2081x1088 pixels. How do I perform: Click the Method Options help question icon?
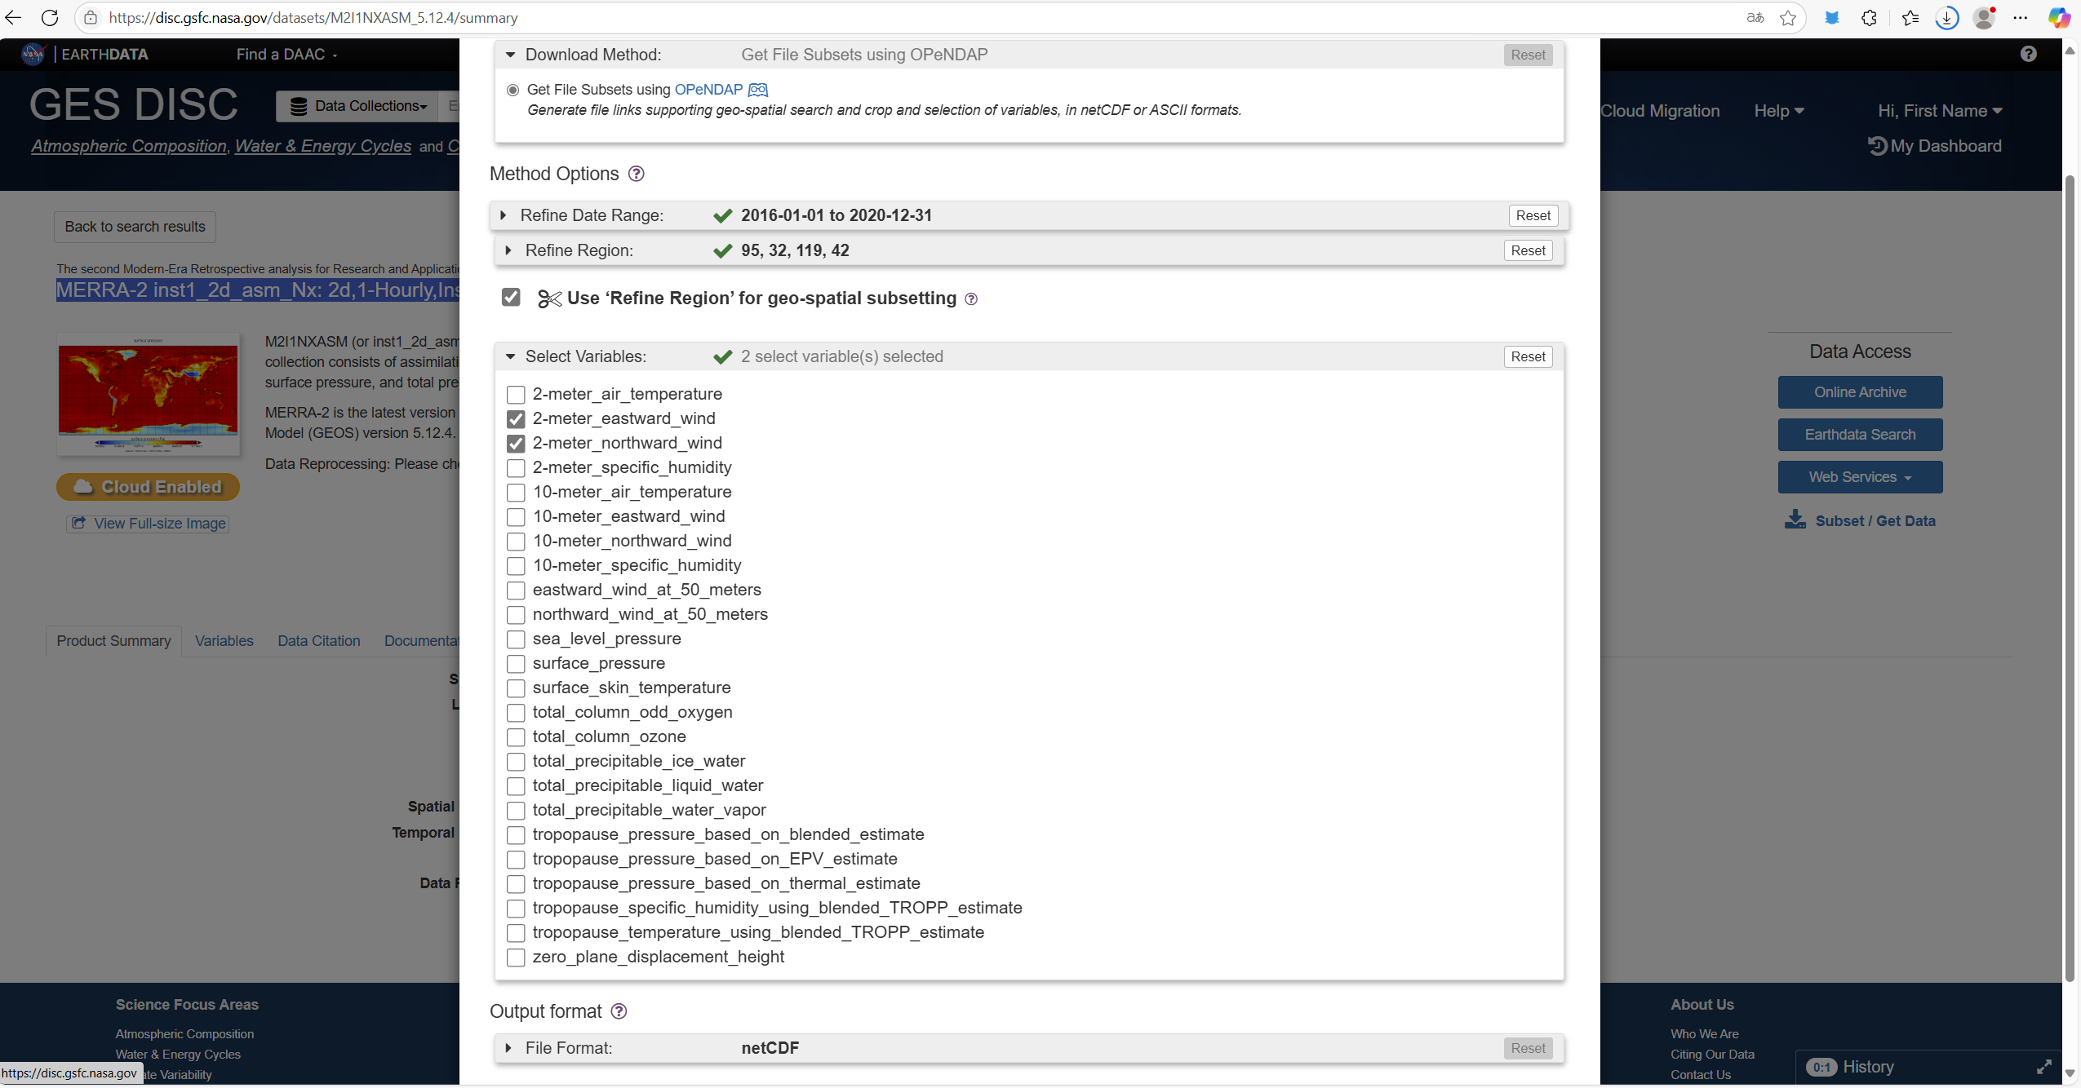(637, 174)
